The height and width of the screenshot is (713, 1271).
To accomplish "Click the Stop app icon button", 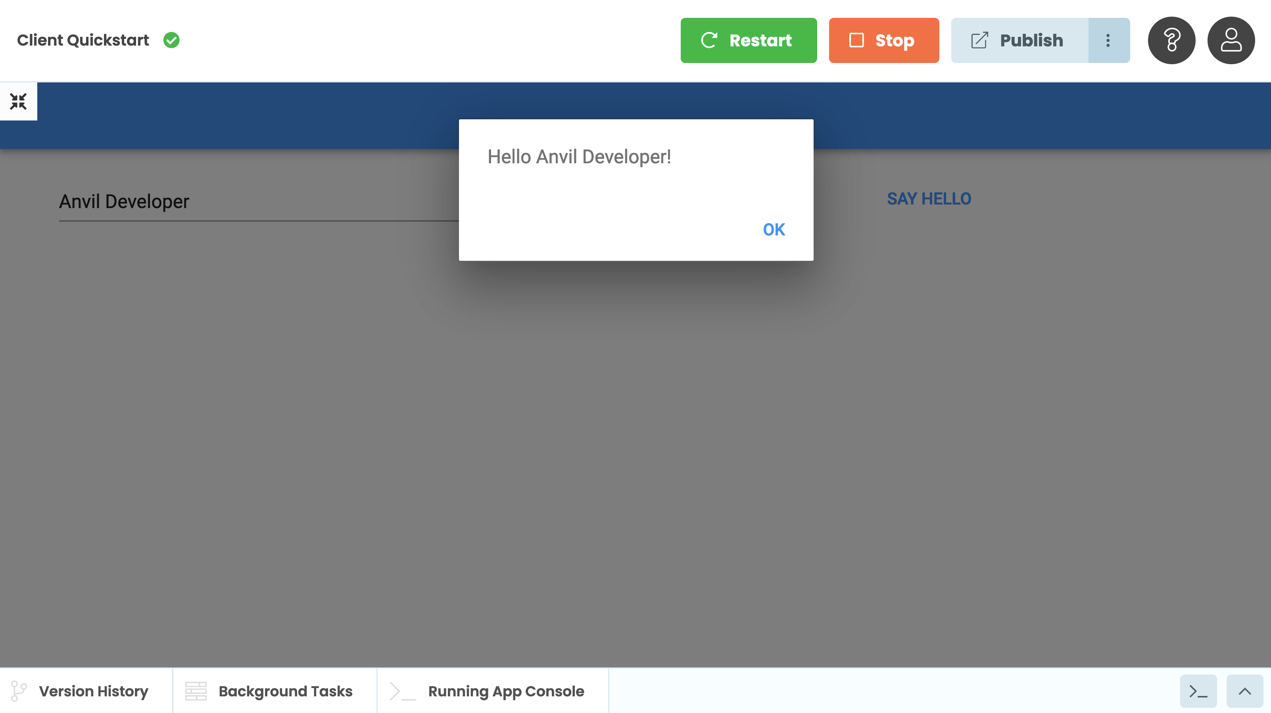I will (x=857, y=40).
